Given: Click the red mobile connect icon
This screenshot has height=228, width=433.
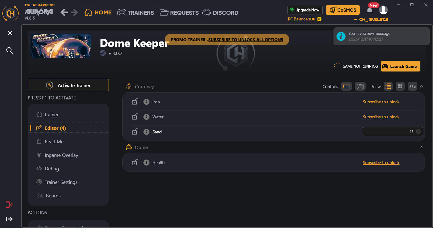Looking at the screenshot, I should (9, 205).
